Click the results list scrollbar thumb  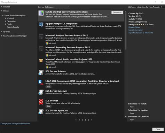(x=126, y=31)
